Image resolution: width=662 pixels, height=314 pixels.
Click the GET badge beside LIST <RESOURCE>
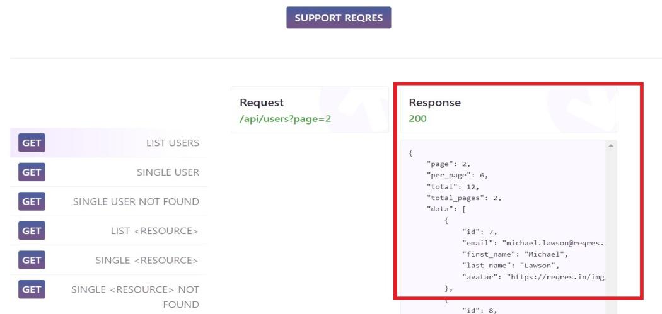(32, 231)
